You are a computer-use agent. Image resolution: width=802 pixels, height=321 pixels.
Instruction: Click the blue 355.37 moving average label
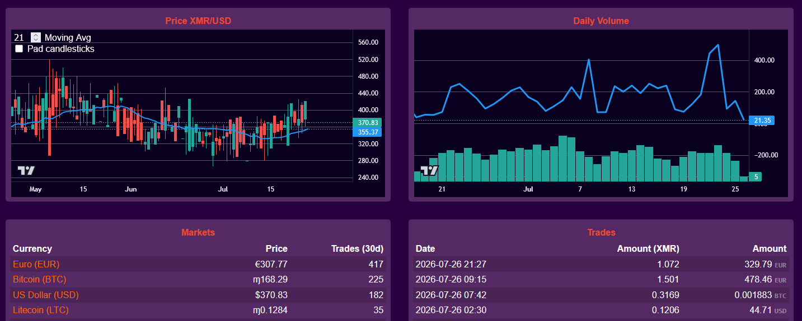tap(367, 132)
